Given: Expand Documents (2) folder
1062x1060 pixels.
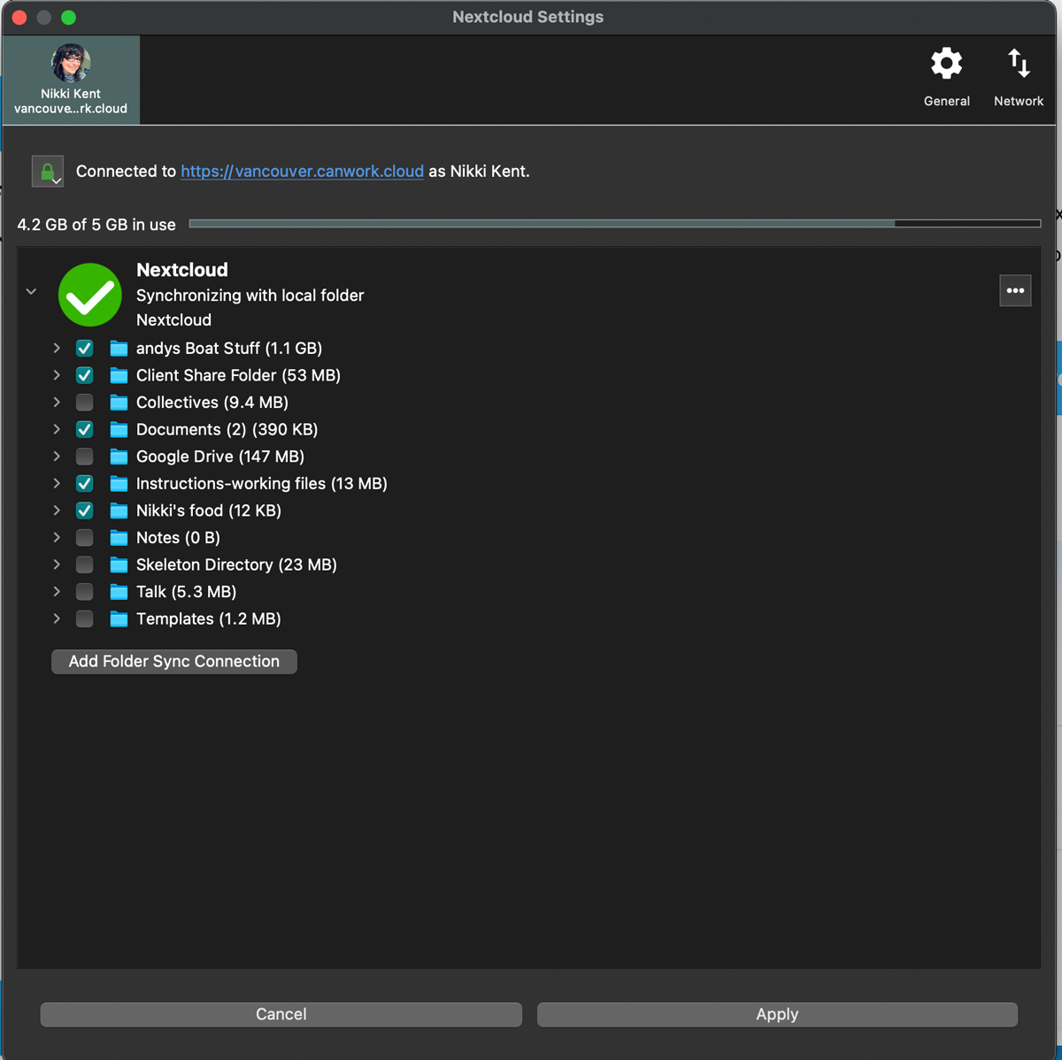Looking at the screenshot, I should 57,429.
